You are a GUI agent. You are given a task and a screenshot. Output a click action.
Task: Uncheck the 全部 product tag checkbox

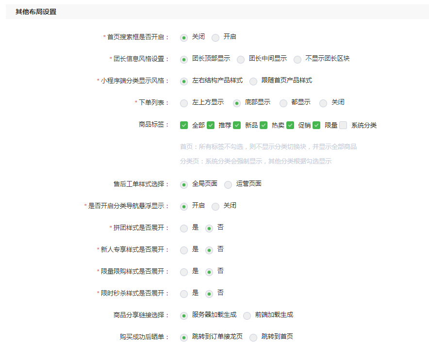tap(184, 125)
